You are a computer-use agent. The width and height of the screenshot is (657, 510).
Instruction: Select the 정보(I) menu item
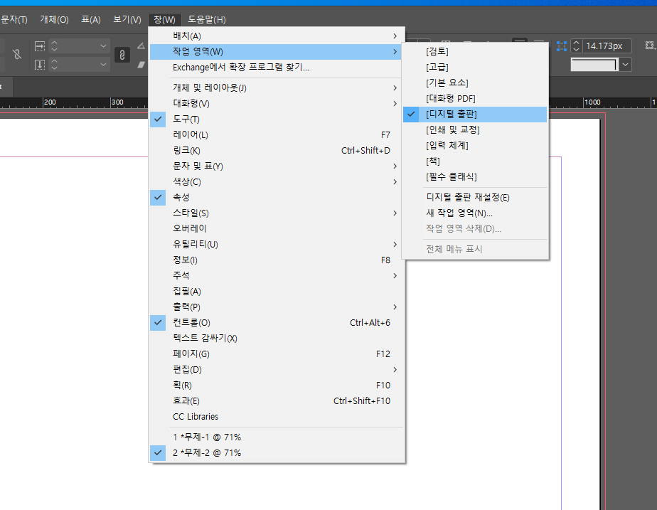(x=275, y=260)
